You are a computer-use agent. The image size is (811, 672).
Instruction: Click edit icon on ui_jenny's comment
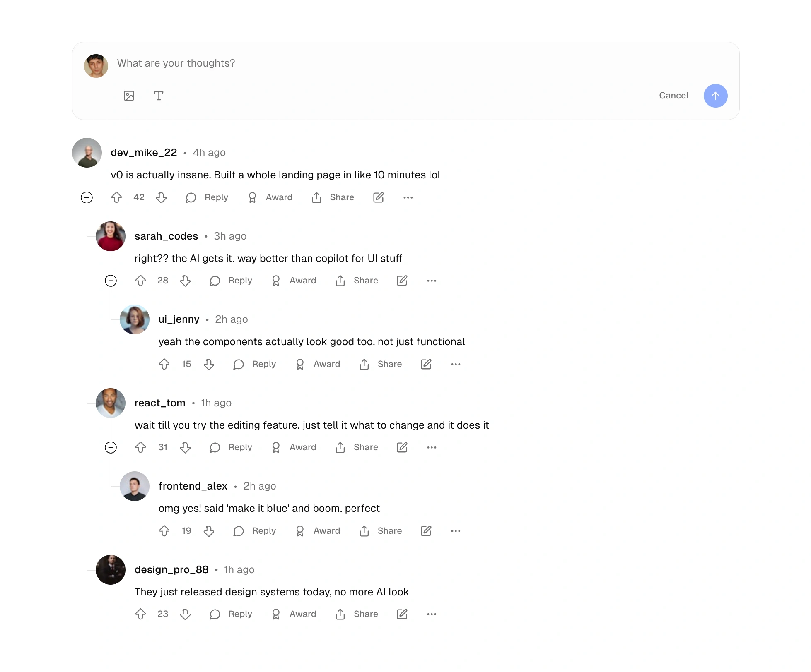pos(426,364)
